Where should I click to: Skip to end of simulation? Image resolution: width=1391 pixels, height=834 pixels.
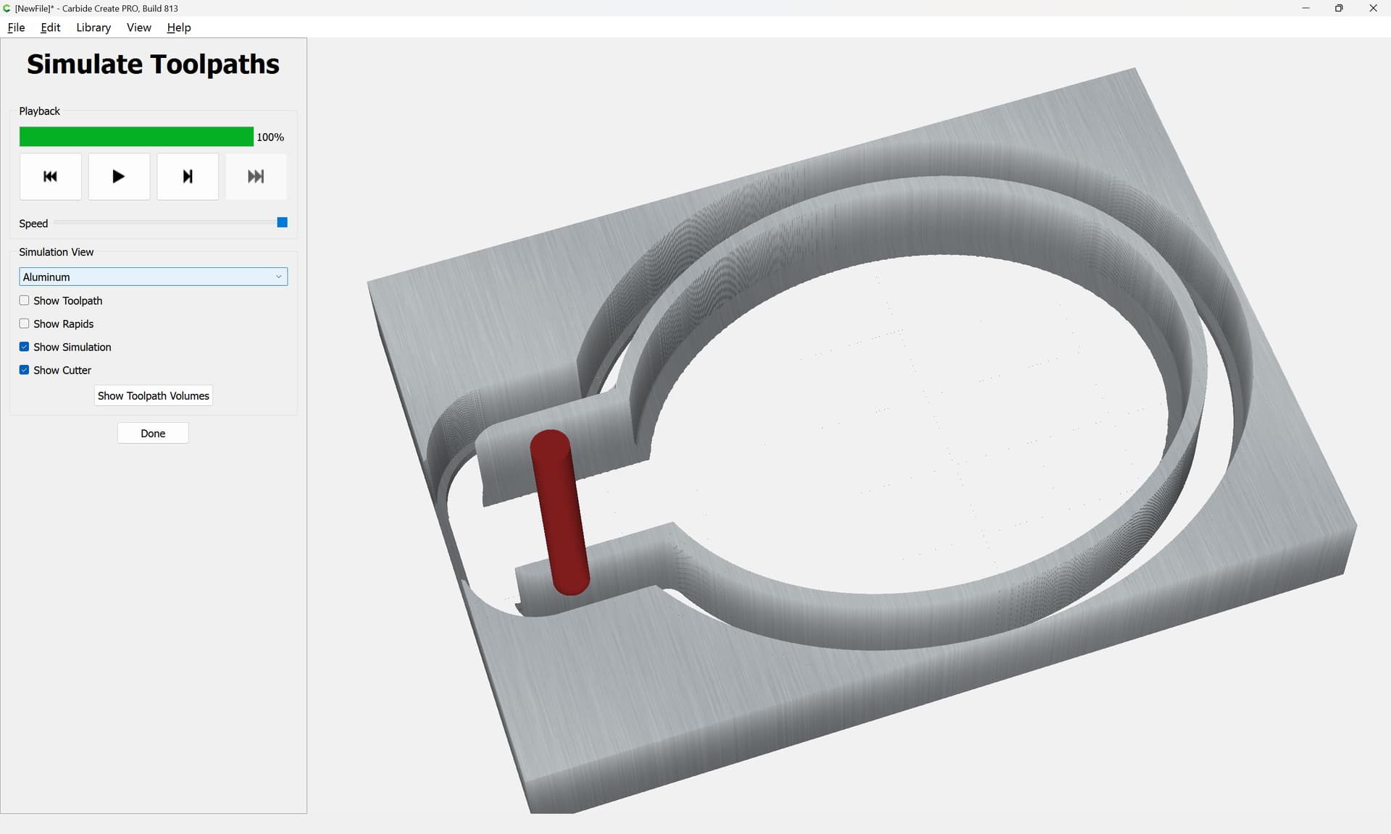(x=256, y=176)
